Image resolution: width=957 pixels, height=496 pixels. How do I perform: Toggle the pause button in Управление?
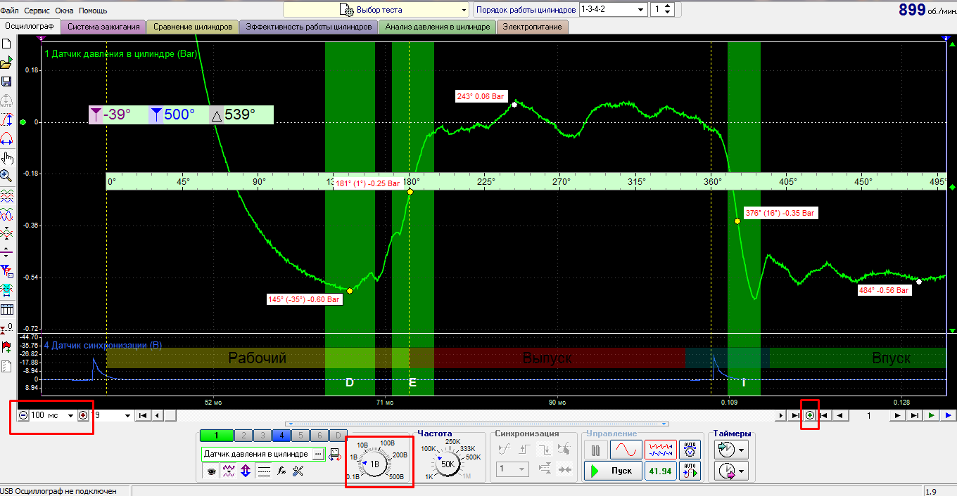(x=595, y=450)
